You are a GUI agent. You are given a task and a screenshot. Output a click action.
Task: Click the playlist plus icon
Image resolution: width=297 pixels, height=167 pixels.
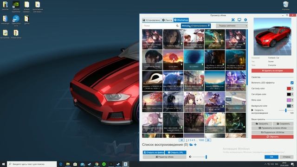[195, 145]
